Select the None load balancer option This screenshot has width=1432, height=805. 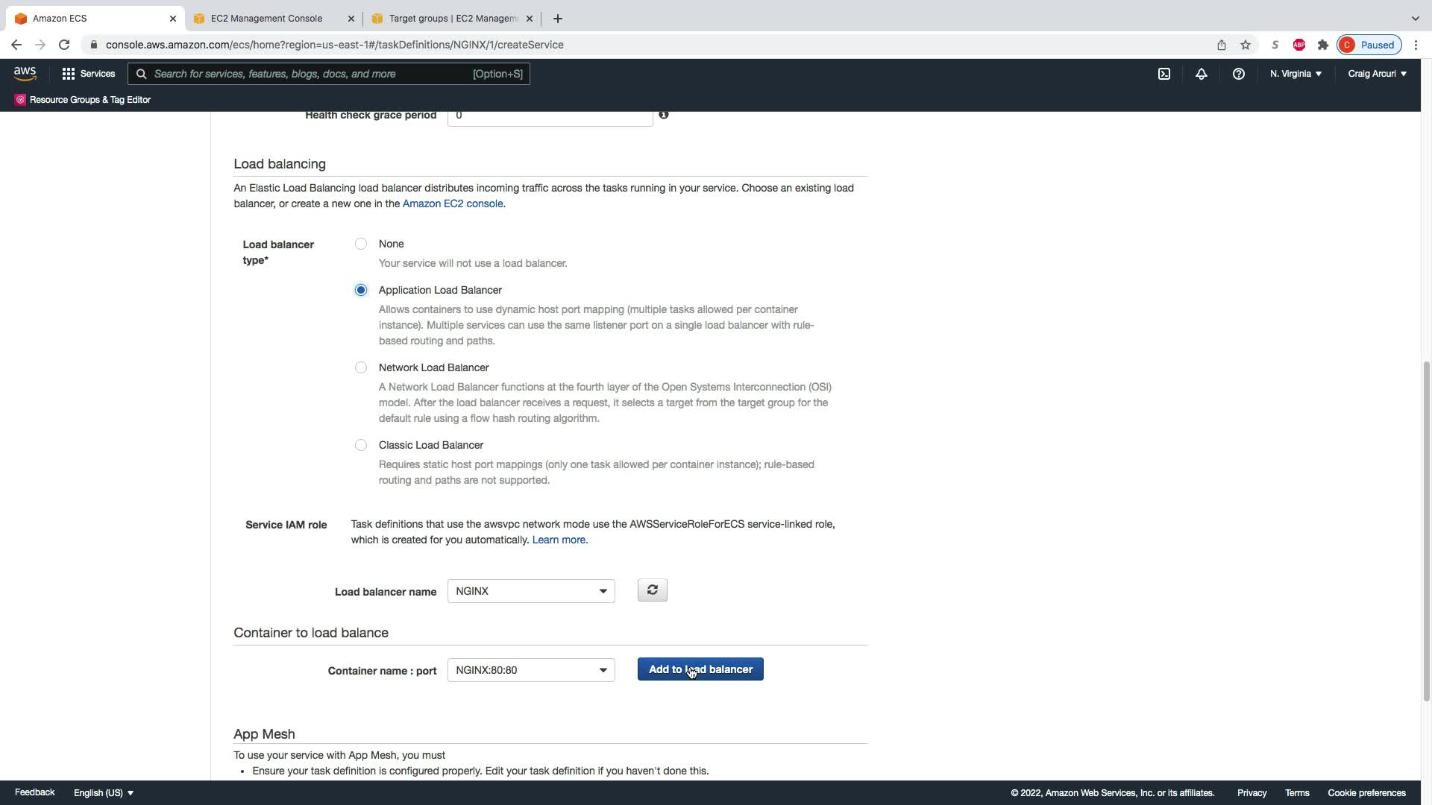click(x=361, y=244)
